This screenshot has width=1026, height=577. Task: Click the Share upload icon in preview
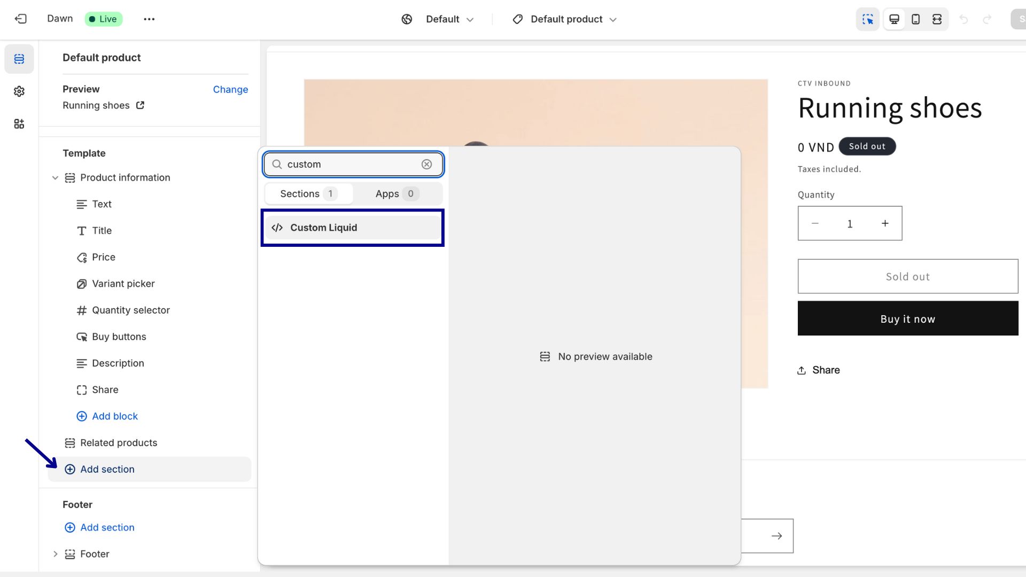802,370
